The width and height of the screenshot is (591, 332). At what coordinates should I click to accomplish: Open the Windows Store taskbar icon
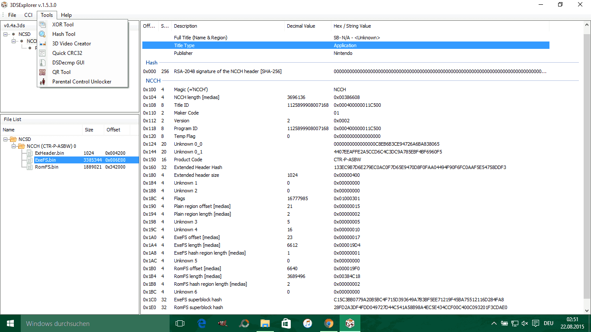click(286, 323)
